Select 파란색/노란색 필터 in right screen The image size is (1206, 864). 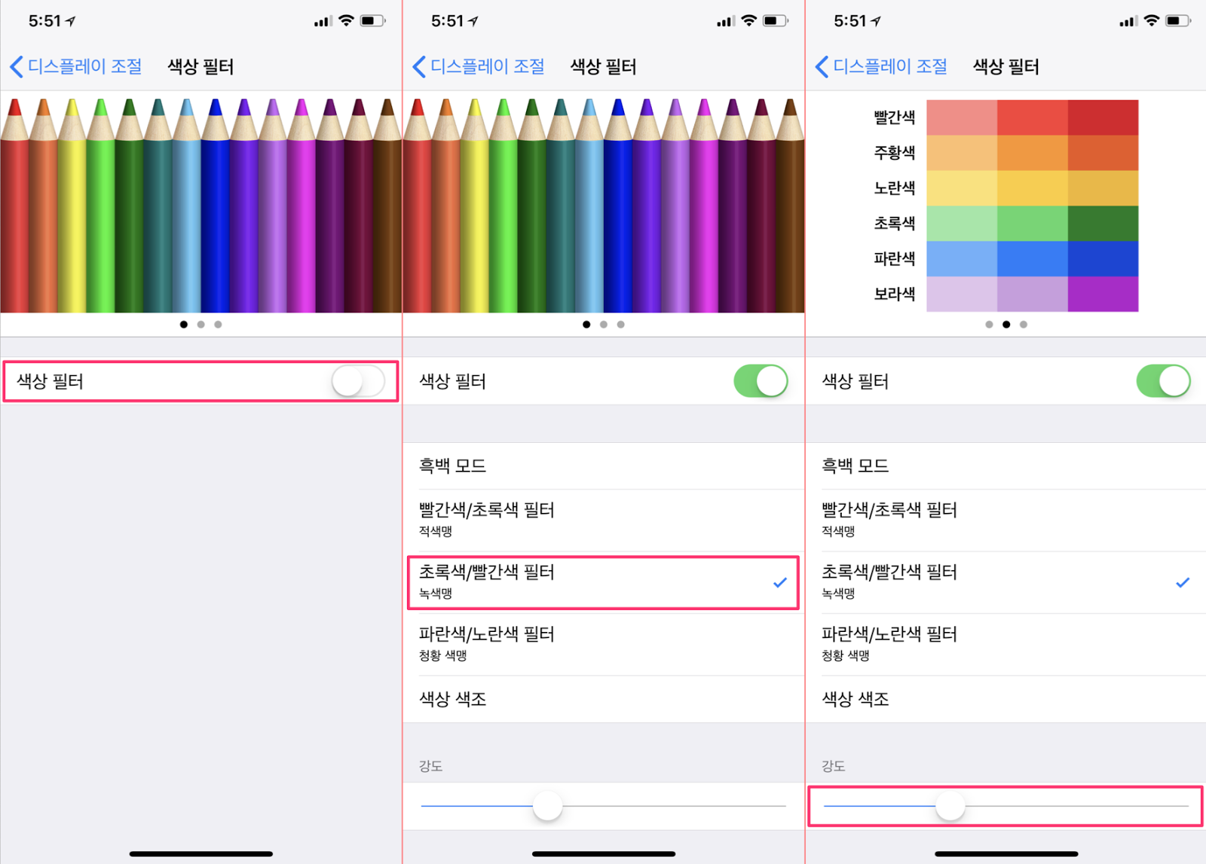[x=1006, y=644]
